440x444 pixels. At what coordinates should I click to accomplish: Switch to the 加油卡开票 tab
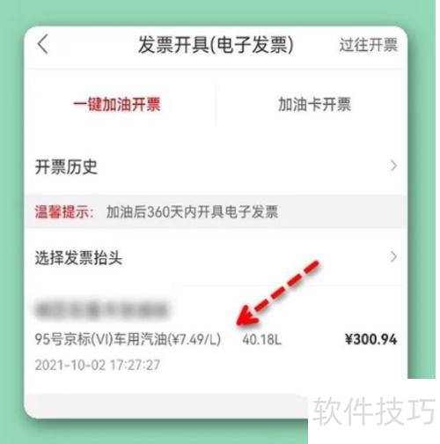pyautogui.click(x=314, y=104)
